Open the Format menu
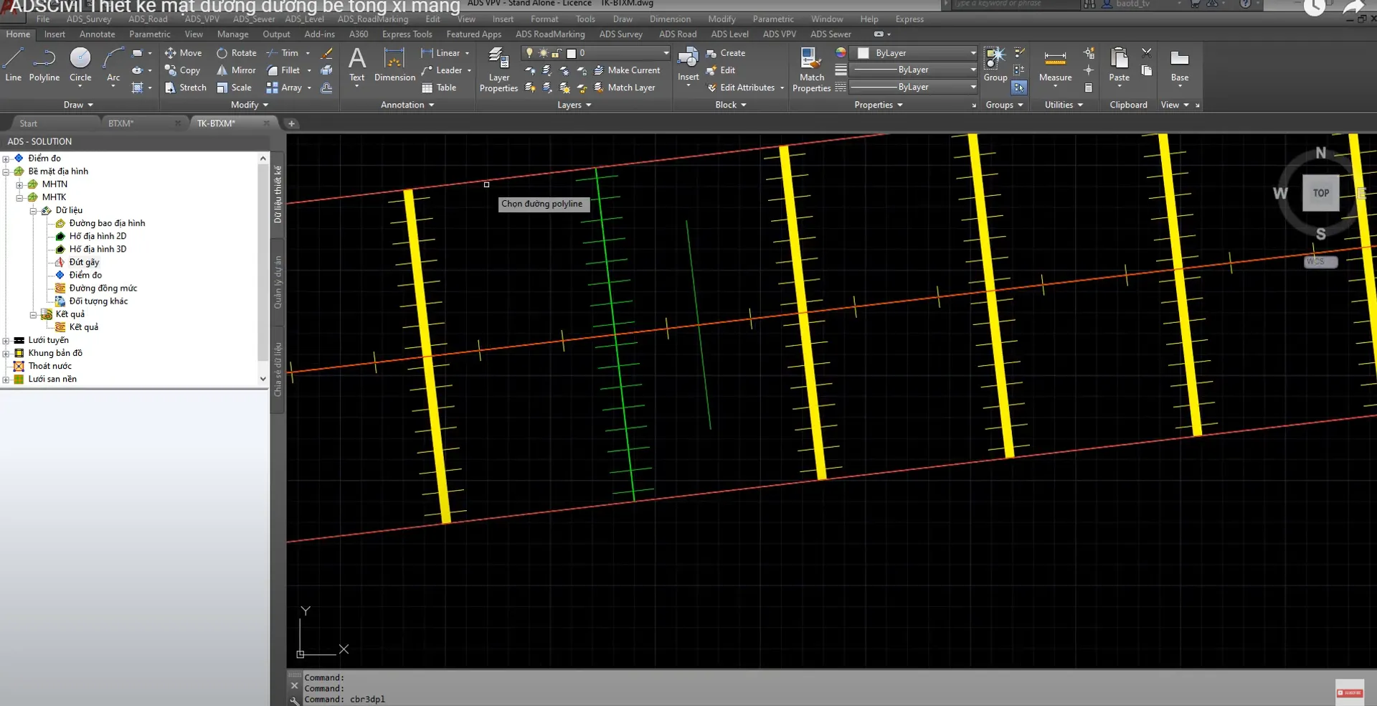Viewport: 1377px width, 706px height. coord(544,19)
